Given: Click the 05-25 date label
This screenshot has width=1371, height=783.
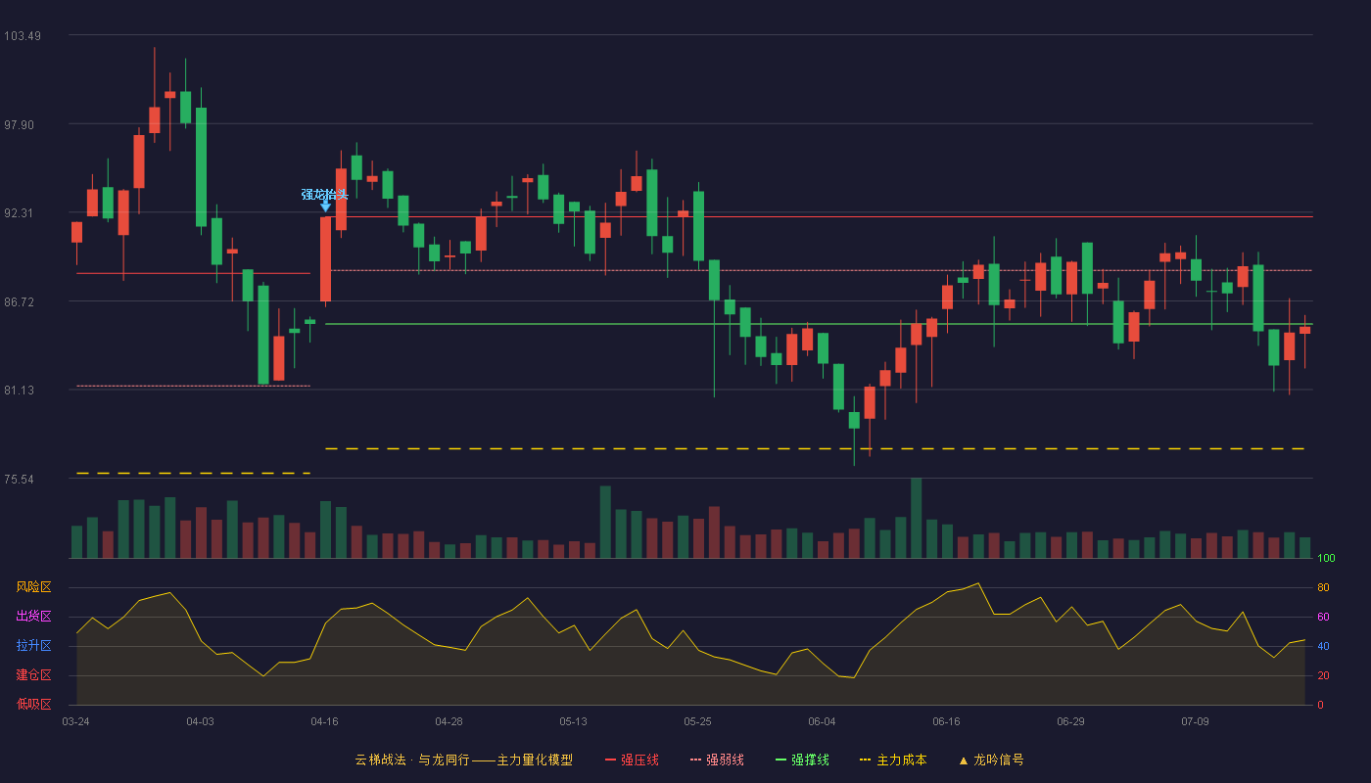Looking at the screenshot, I should 697,721.
